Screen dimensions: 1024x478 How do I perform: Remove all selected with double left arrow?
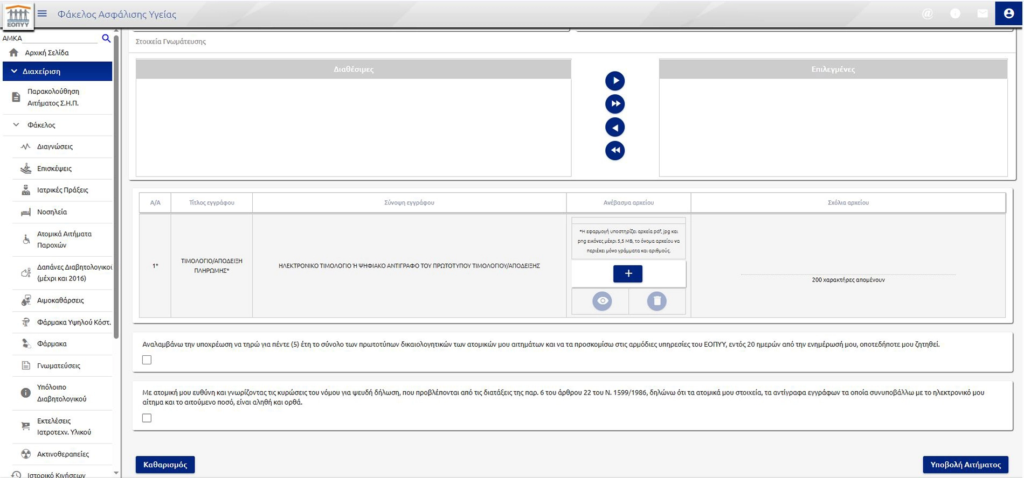(x=614, y=151)
